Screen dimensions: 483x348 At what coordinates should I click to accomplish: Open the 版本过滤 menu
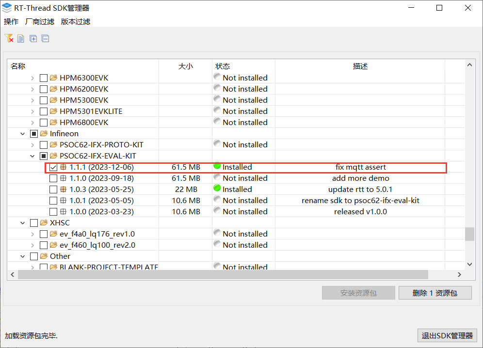[76, 21]
